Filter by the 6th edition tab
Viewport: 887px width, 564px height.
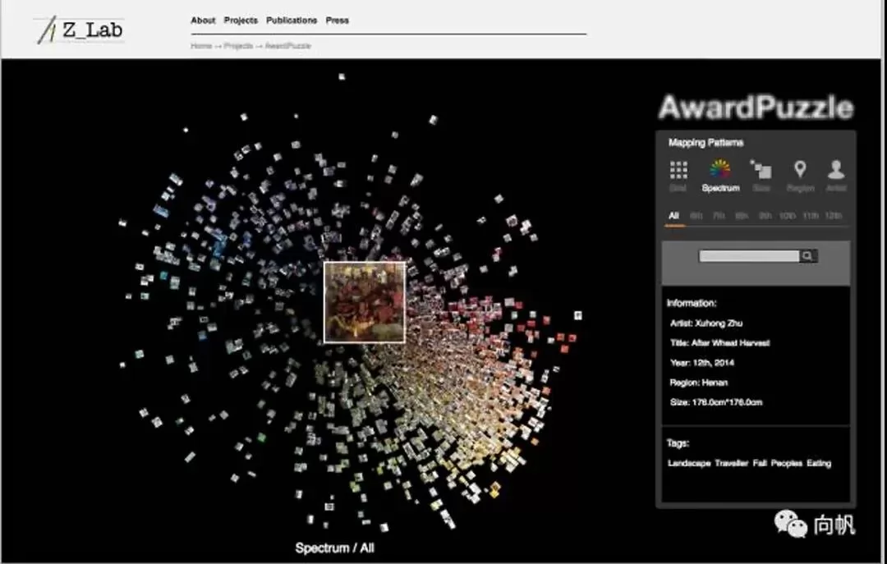pos(696,216)
